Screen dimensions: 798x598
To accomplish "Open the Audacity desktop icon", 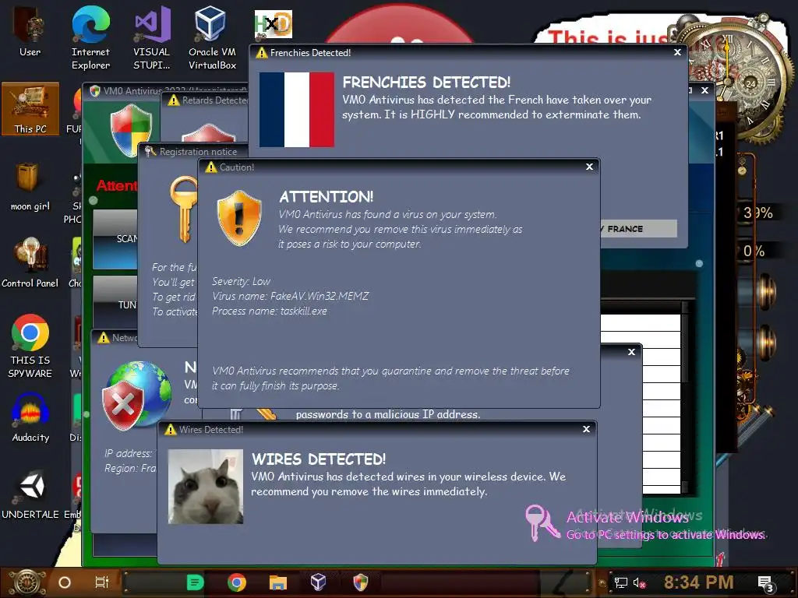I will point(30,417).
